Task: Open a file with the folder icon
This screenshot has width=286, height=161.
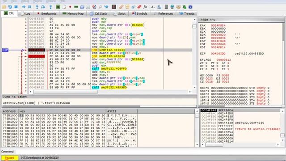Action: click(4, 7)
